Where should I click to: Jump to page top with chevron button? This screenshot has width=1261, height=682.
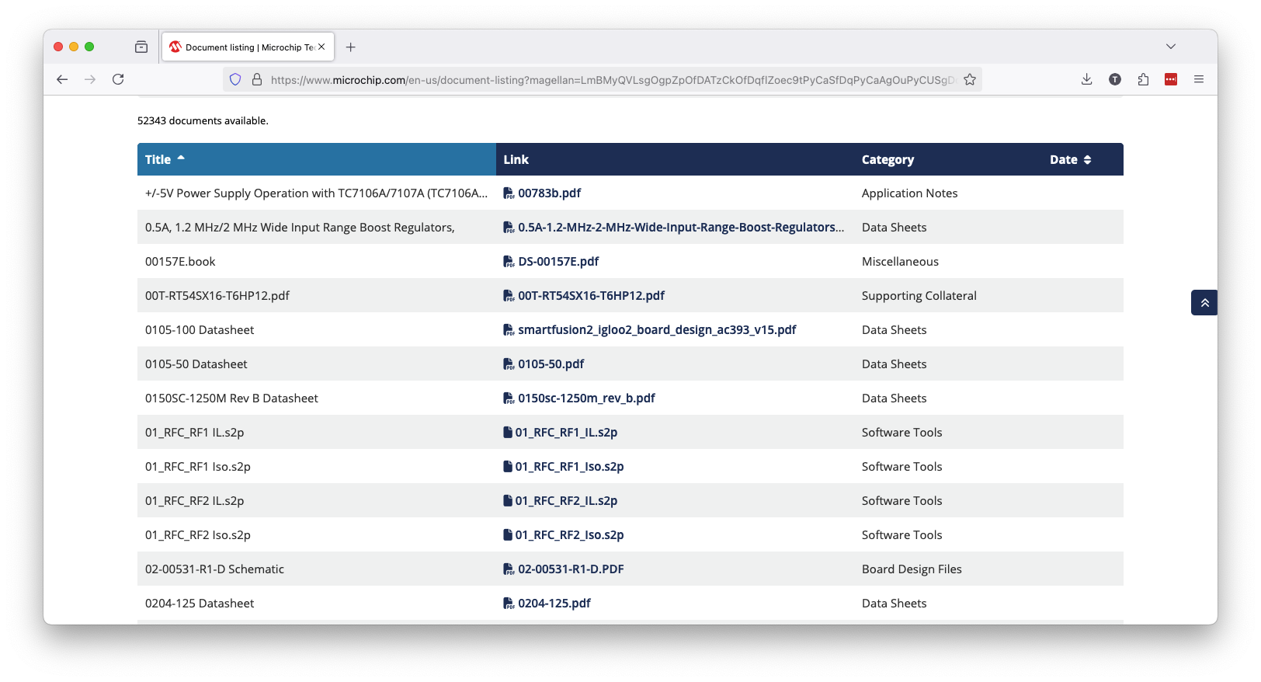(x=1204, y=302)
